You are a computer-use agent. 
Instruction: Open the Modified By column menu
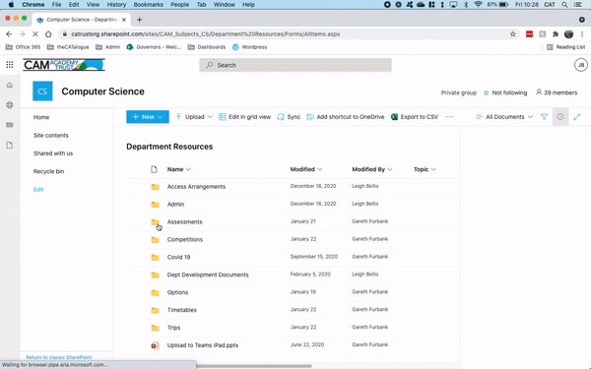(372, 169)
